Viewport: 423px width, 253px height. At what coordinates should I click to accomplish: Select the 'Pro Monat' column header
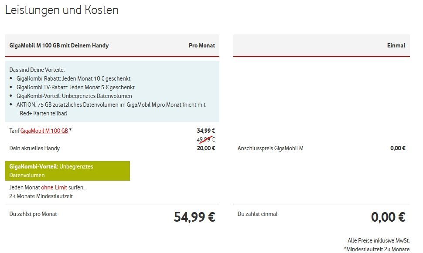click(201, 45)
